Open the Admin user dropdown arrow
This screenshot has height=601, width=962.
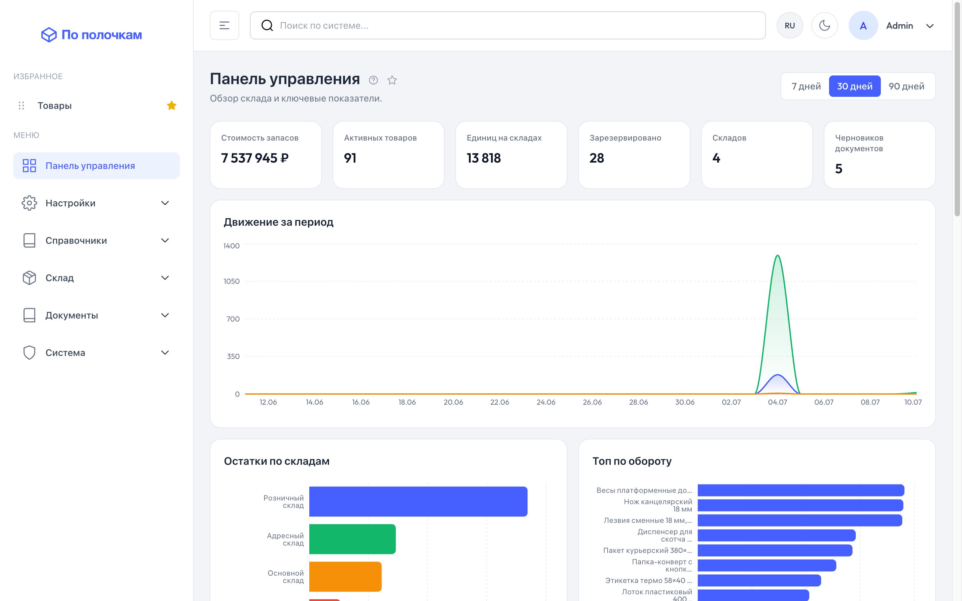[930, 26]
